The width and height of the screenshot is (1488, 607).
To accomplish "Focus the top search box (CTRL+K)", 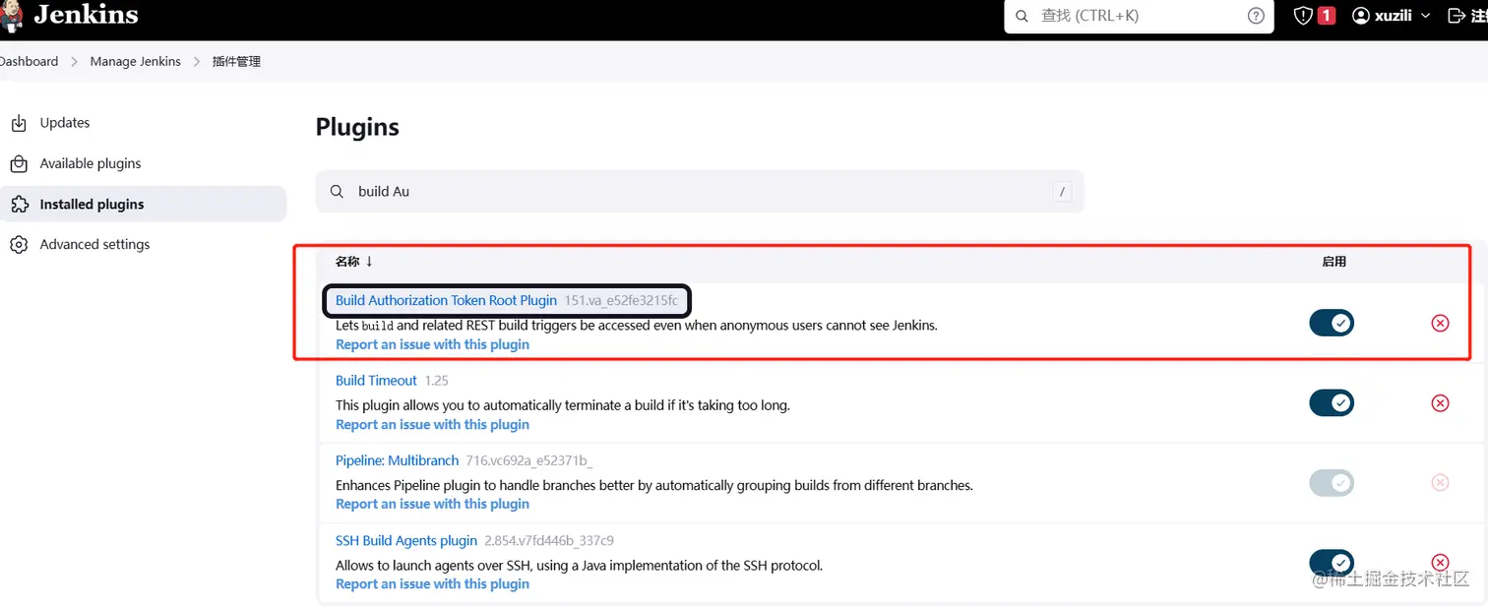I will [x=1139, y=16].
